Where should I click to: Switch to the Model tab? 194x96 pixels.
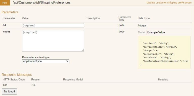click(141, 32)
